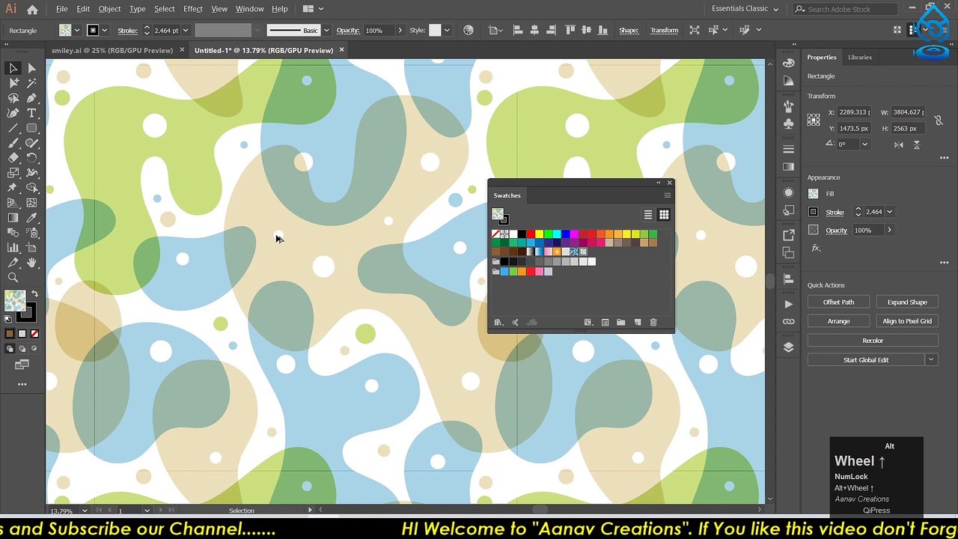Image resolution: width=958 pixels, height=539 pixels.
Task: Open the Swatch Libraries menu icon
Action: point(498,323)
